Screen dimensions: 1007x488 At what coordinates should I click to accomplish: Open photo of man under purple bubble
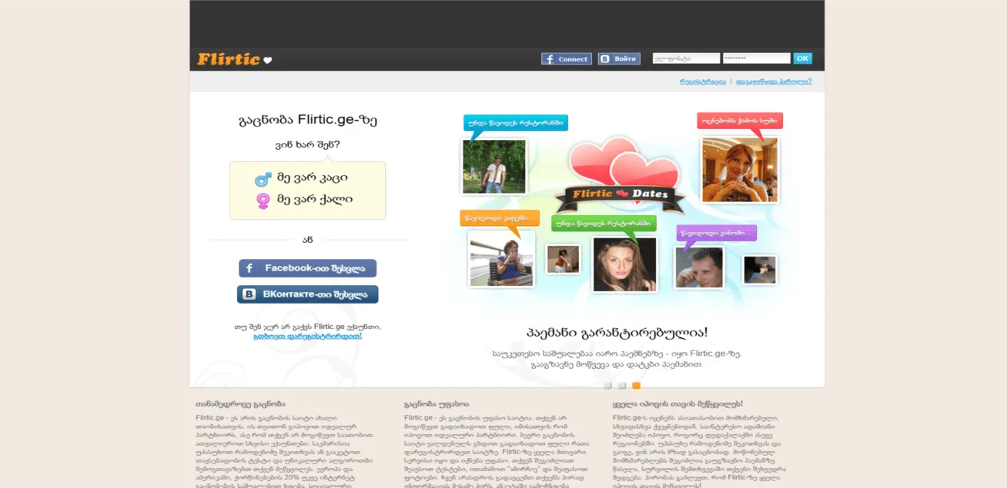pyautogui.click(x=699, y=267)
